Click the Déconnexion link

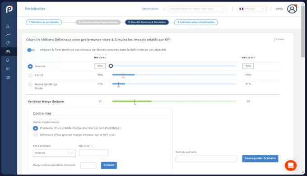[150, 9]
